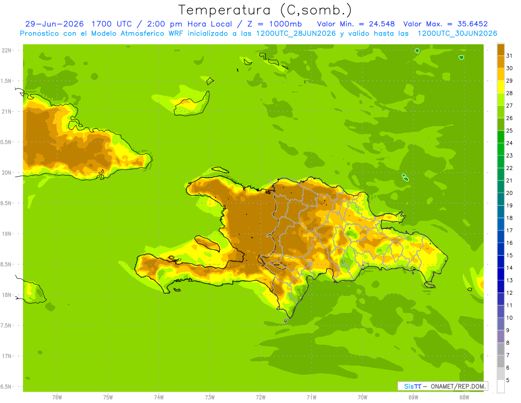Click the "18N" latitude label

click(x=7, y=295)
